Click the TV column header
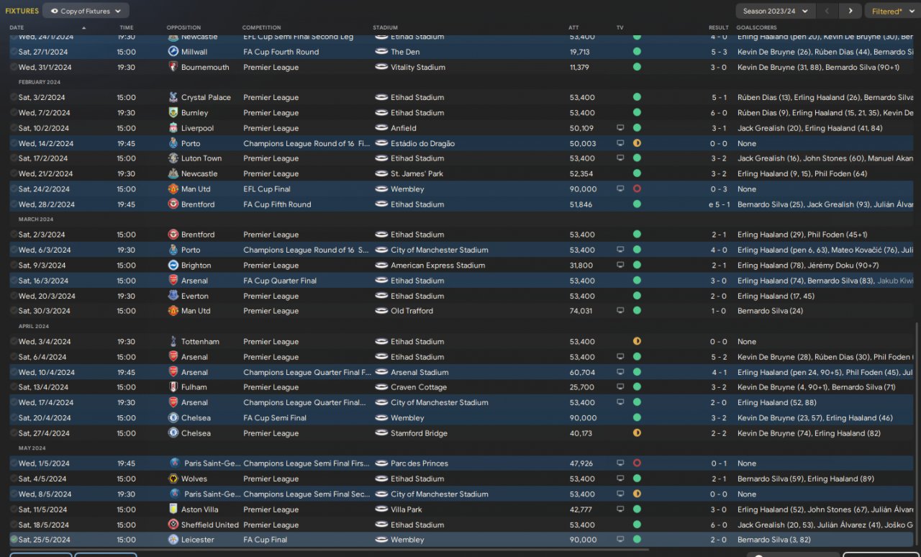 pyautogui.click(x=620, y=27)
